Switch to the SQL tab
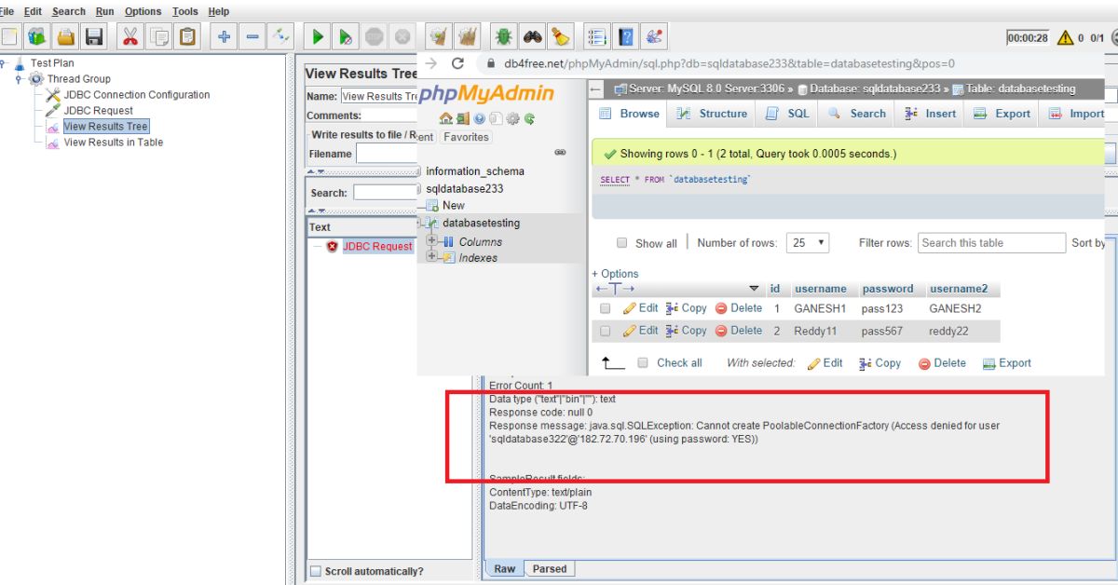The height and width of the screenshot is (585, 1118). (x=787, y=114)
